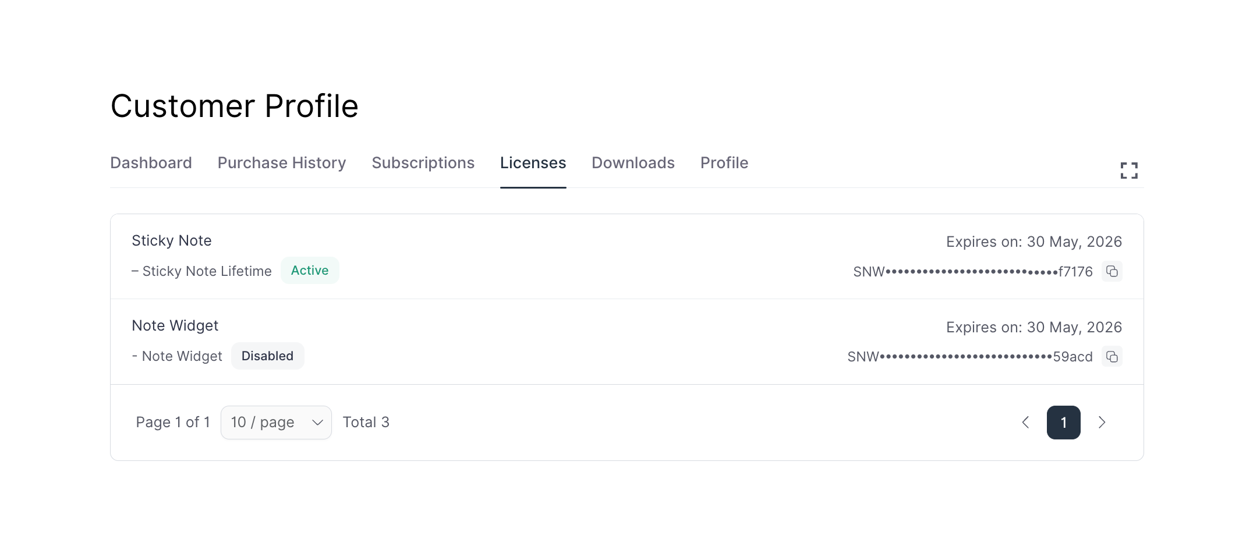Screen dimensions: 1253x550
Task: Click the masked key ending 59acd
Action: click(x=969, y=357)
